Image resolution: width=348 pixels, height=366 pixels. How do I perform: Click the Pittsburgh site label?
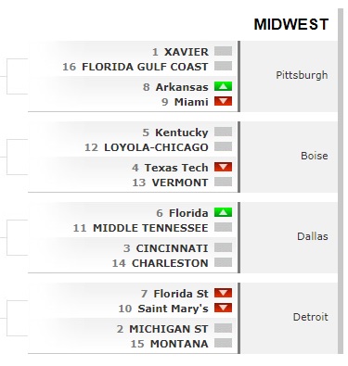pyautogui.click(x=302, y=75)
